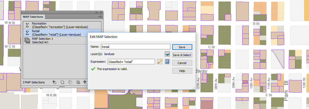
Task: Select the Retail selection entry
Action: point(62,33)
